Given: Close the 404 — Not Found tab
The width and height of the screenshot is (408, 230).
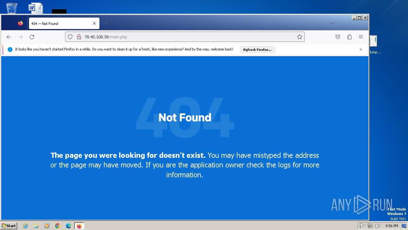Looking at the screenshot, I should pos(94,23).
